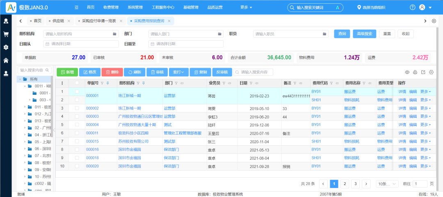The height and width of the screenshot is (197, 443).
Task: Click the 反审核 button
Action: tap(222, 72)
